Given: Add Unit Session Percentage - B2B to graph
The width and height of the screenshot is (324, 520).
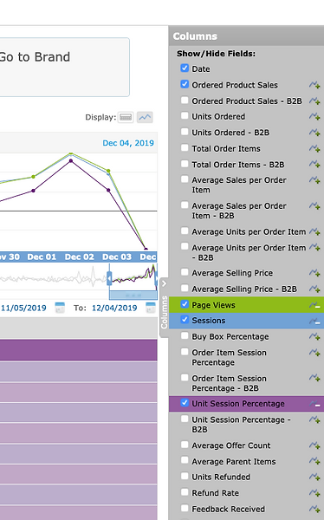Looking at the screenshot, I should 314,419.
